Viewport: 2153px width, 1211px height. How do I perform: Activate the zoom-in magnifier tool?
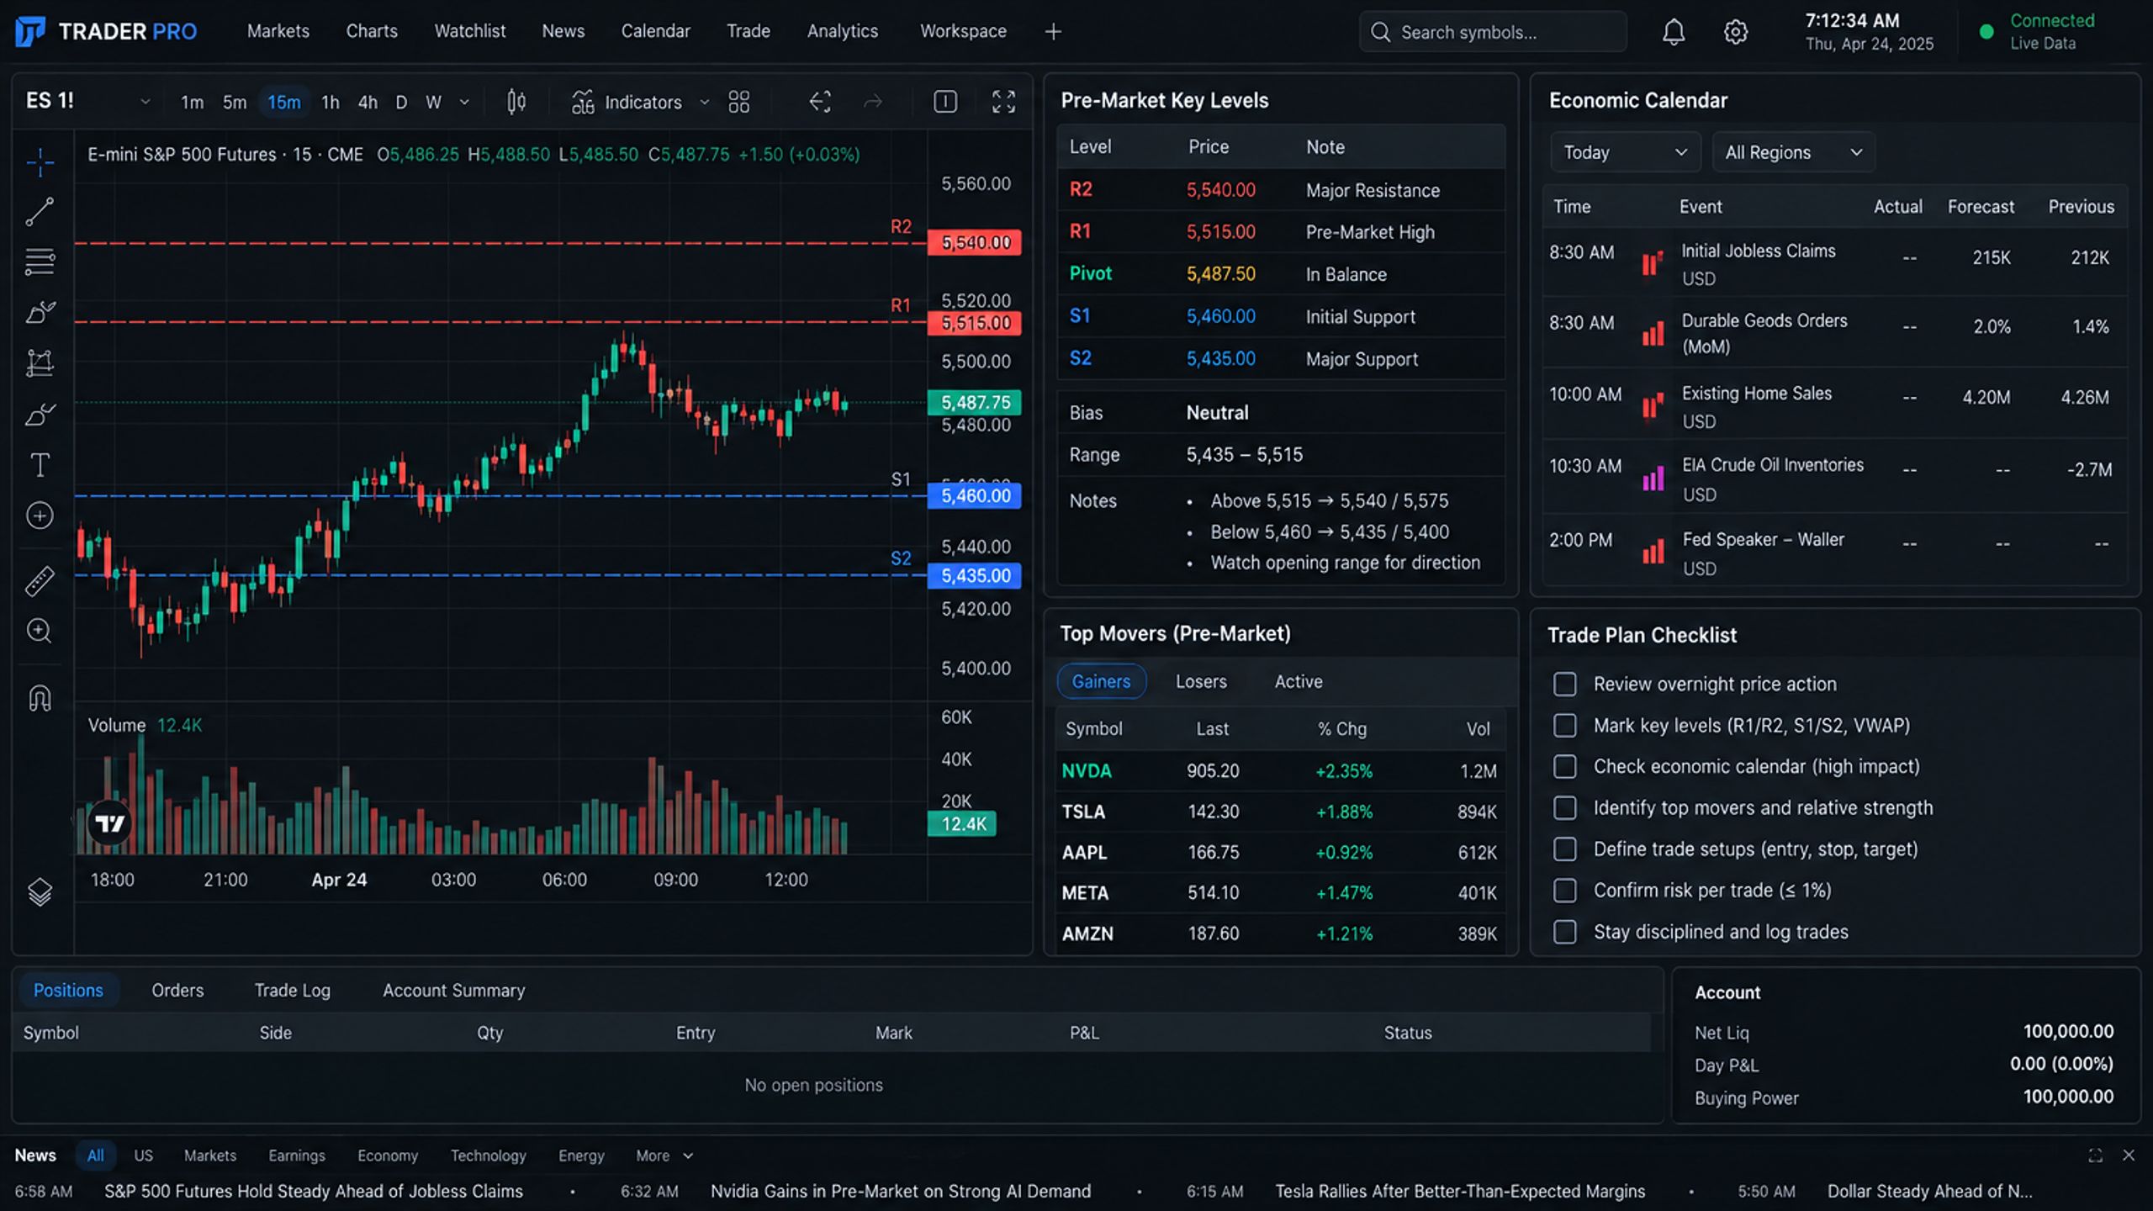point(40,631)
